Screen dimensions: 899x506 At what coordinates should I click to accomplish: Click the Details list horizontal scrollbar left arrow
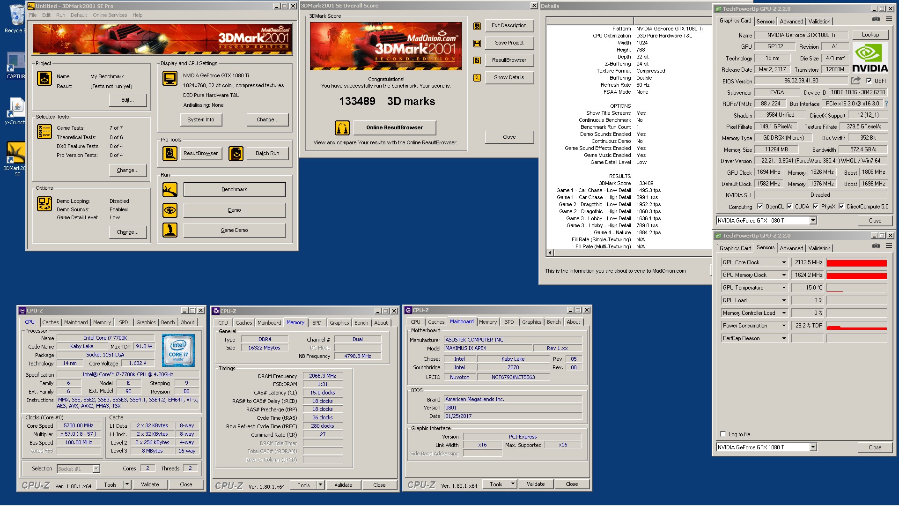click(550, 253)
